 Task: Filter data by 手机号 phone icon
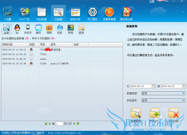pyautogui.click(x=28, y=29)
